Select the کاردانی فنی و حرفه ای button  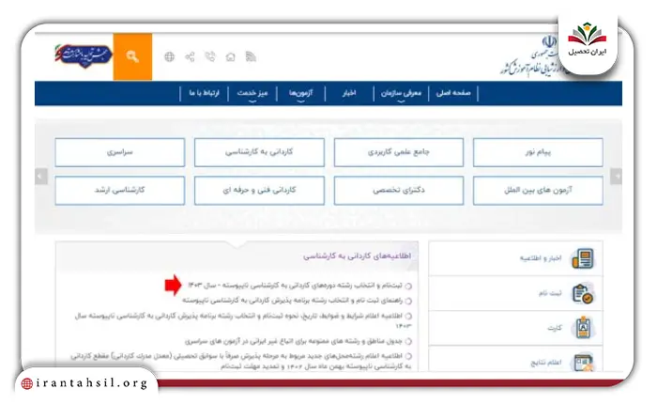(x=259, y=191)
